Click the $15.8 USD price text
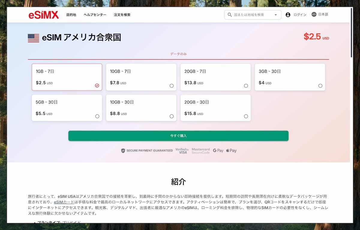The height and width of the screenshot is (230, 360). (194, 114)
